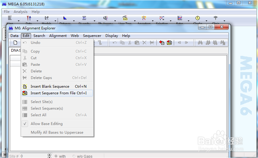This screenshot has height=158, width=258.
Task: Click the Distance icon in MEGA toolbar
Action: point(65,18)
